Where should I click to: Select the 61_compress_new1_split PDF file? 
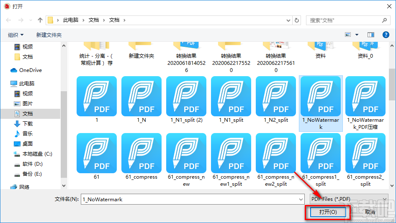(x=231, y=160)
